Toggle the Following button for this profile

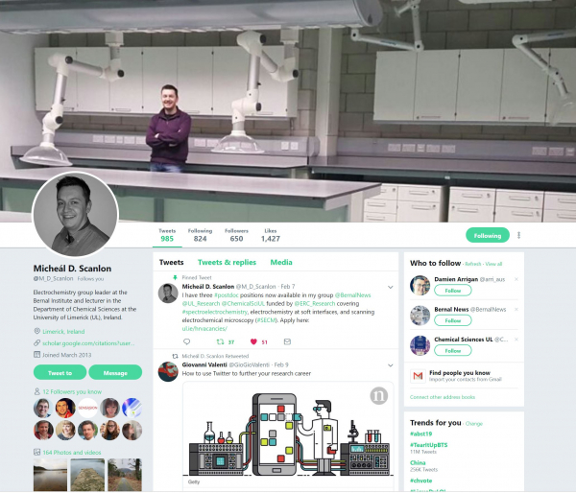pyautogui.click(x=488, y=235)
